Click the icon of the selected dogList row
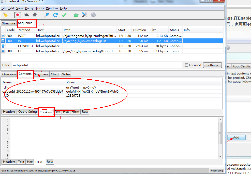The height and width of the screenshot is (174, 251). 3,41
